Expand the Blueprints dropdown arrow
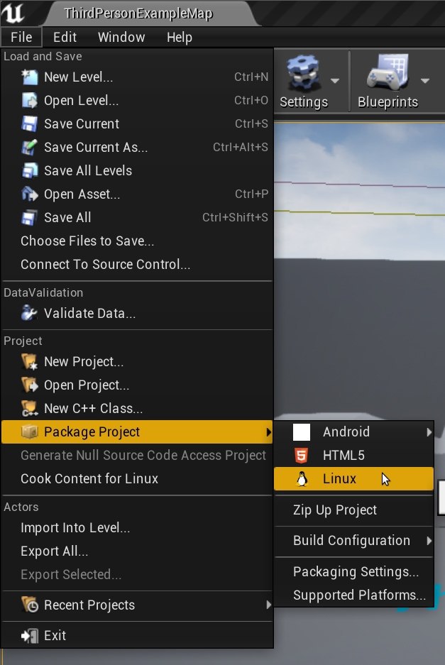The image size is (445, 665). 425,81
